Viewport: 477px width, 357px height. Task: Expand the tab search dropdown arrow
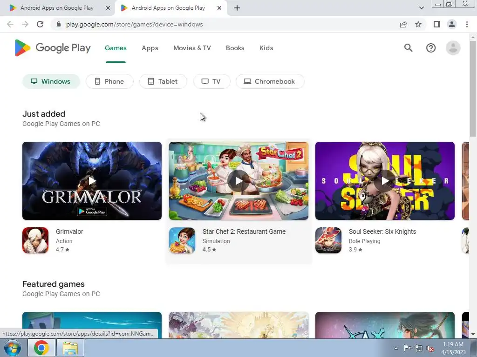click(x=421, y=8)
